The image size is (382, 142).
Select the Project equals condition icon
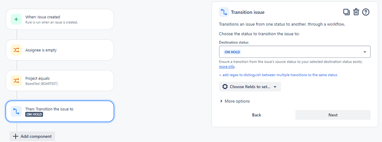tap(16, 81)
